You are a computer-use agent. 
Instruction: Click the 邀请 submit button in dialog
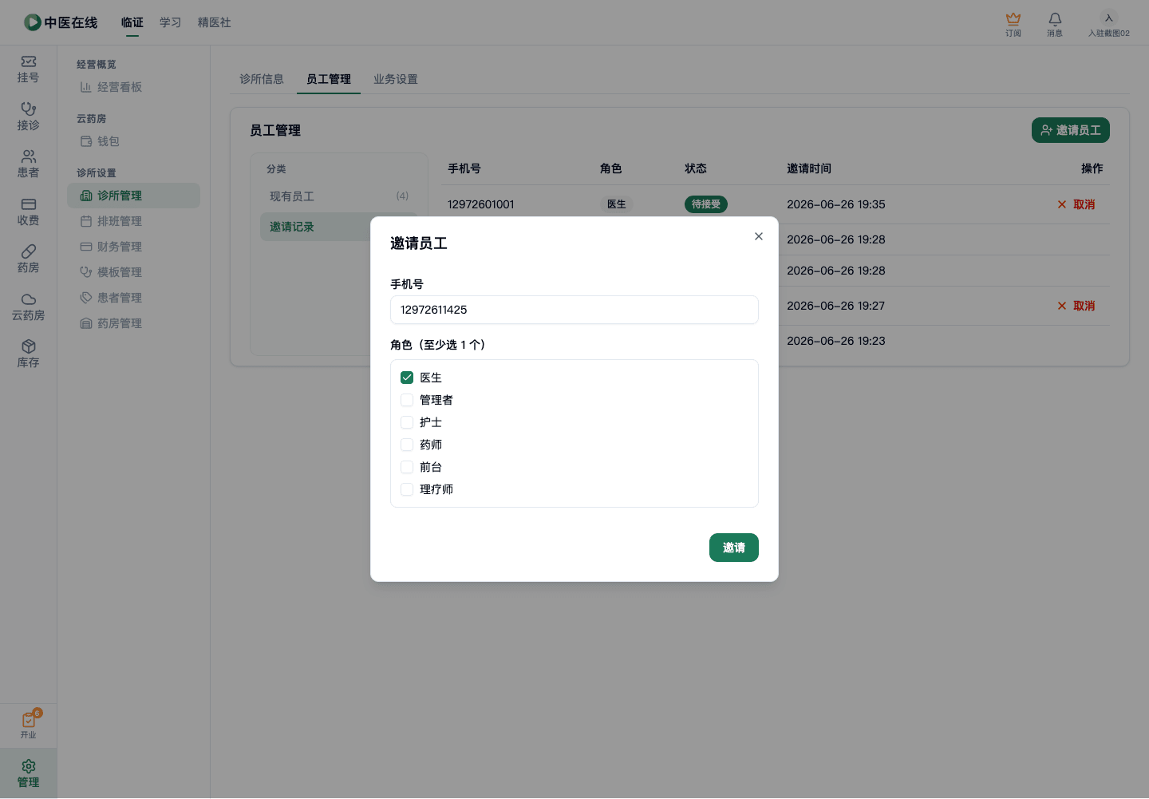[x=734, y=548]
